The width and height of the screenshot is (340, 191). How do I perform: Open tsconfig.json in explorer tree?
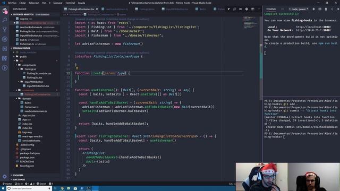[27, 166]
